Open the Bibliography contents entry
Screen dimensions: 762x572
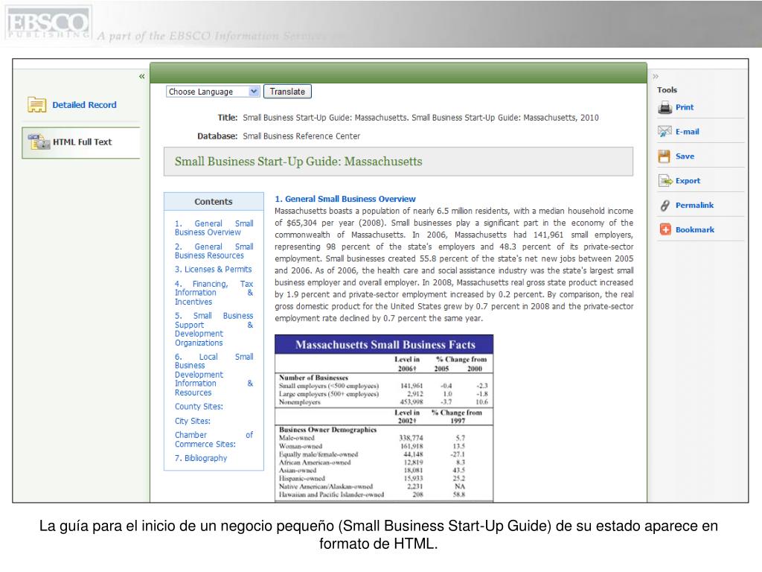pyautogui.click(x=201, y=458)
